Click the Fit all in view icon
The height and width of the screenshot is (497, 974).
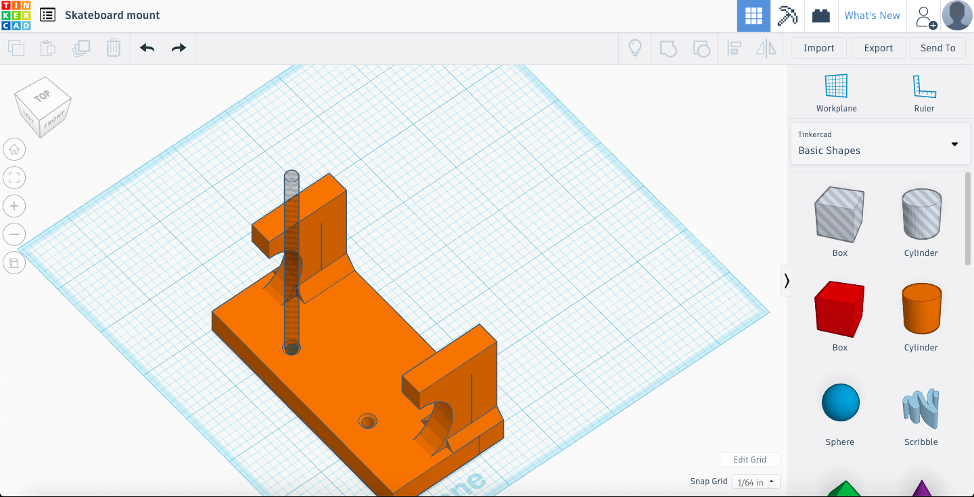point(14,178)
